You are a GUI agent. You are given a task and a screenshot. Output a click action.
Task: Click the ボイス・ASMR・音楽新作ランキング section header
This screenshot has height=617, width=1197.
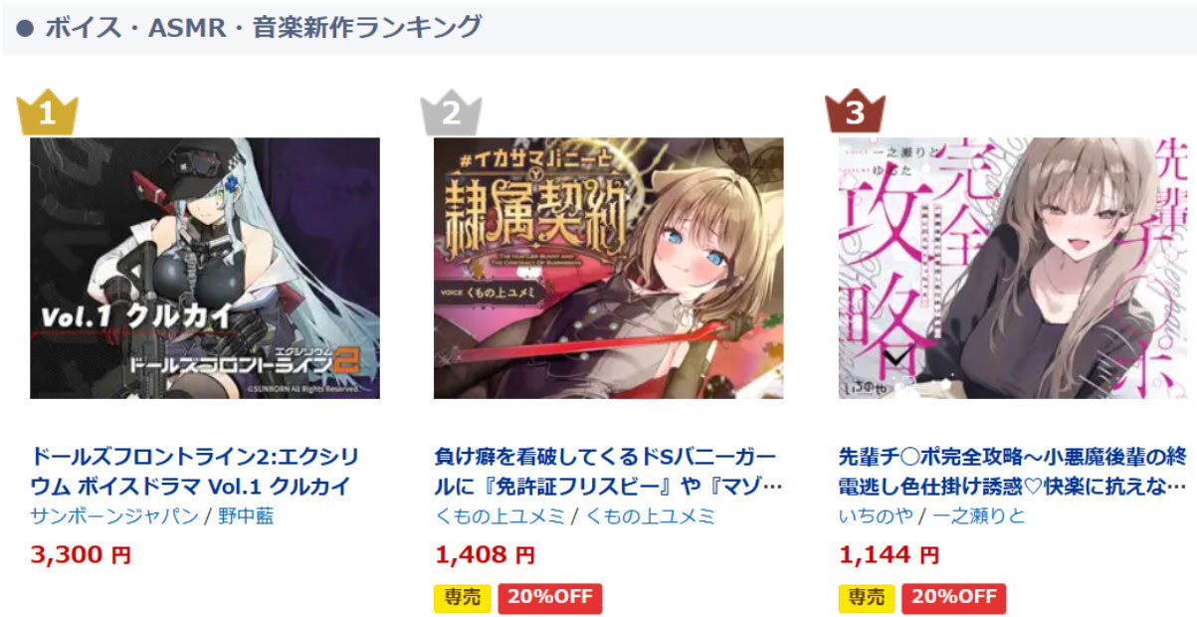coord(263,27)
